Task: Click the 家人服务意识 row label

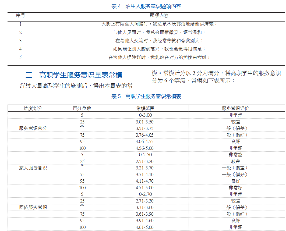Action: pos(33,168)
